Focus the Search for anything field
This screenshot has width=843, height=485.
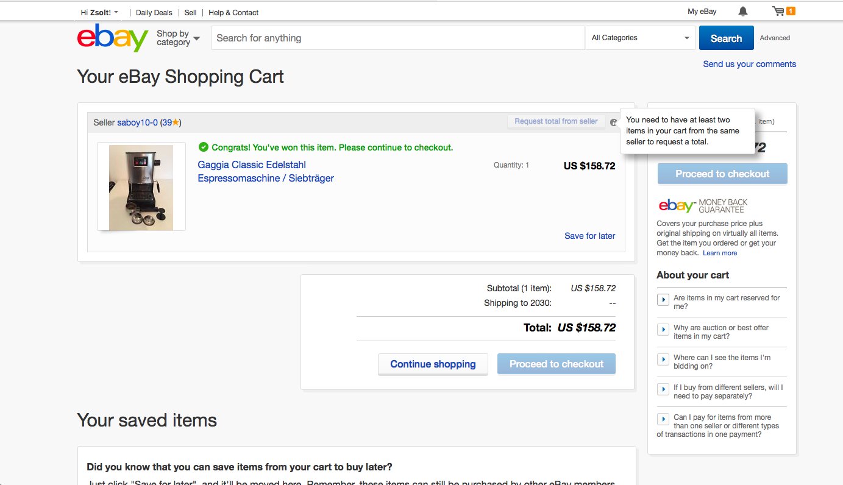(x=397, y=38)
